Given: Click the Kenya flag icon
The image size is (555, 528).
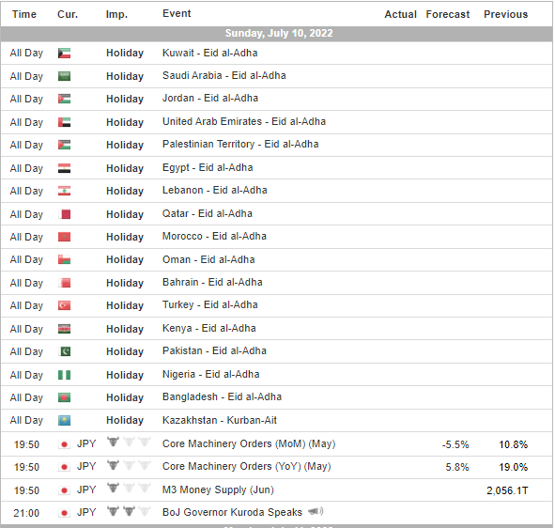Looking at the screenshot, I should pos(65,329).
